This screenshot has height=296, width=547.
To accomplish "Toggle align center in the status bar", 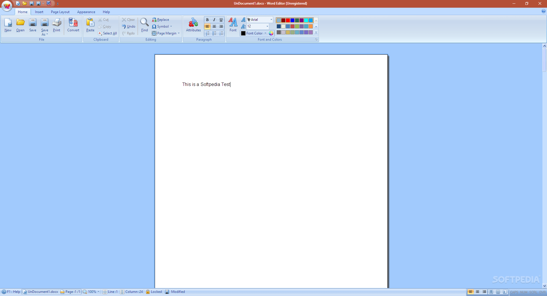I will coord(477,292).
